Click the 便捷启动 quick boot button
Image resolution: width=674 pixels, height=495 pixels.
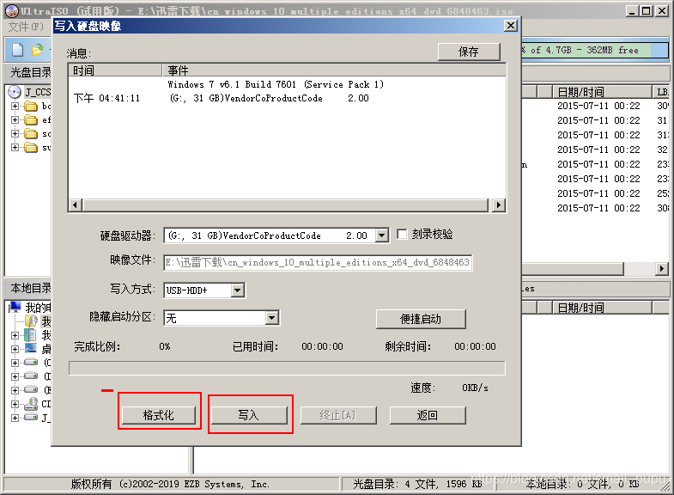(x=421, y=319)
